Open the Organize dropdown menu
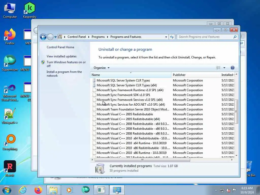The height and width of the screenshot is (195, 260). click(102, 68)
